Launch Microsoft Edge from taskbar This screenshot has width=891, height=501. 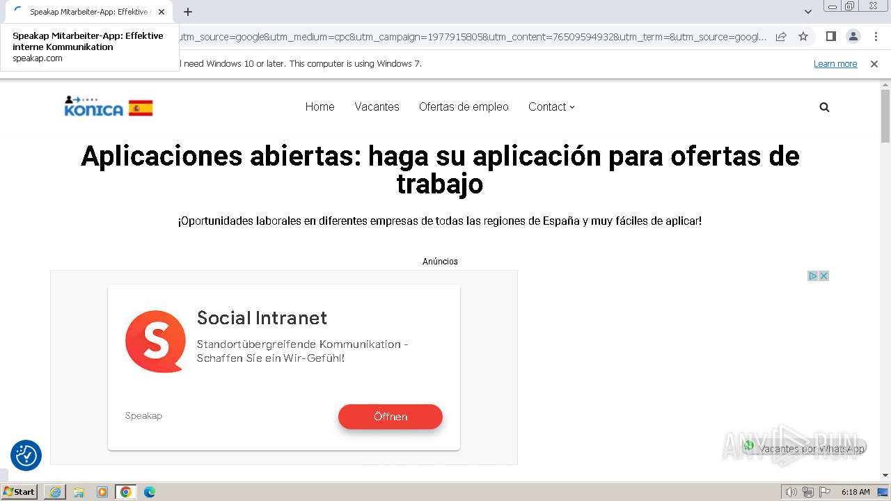[x=150, y=492]
